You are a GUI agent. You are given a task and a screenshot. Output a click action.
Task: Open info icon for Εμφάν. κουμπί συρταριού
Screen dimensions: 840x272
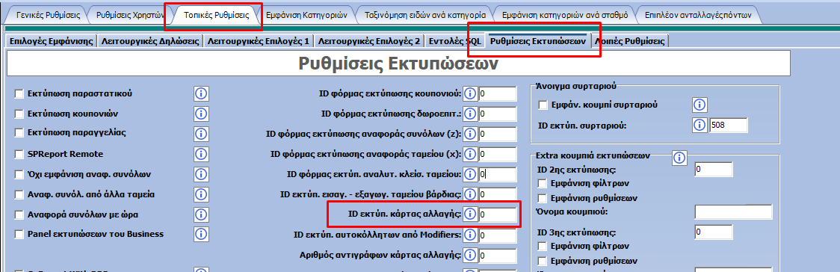[x=700, y=105]
